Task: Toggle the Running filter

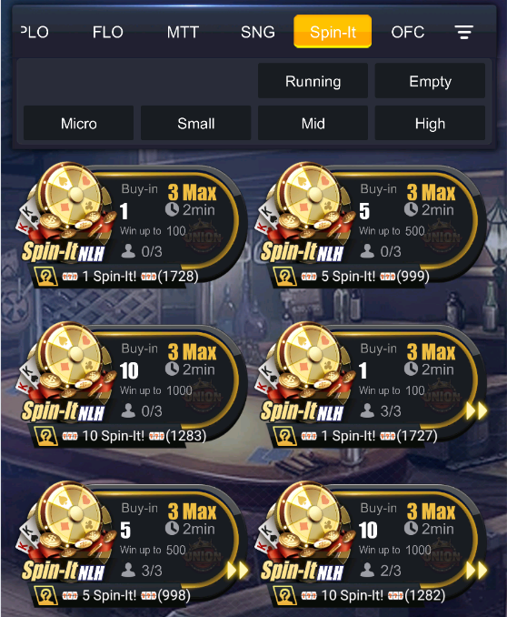Action: pyautogui.click(x=313, y=81)
